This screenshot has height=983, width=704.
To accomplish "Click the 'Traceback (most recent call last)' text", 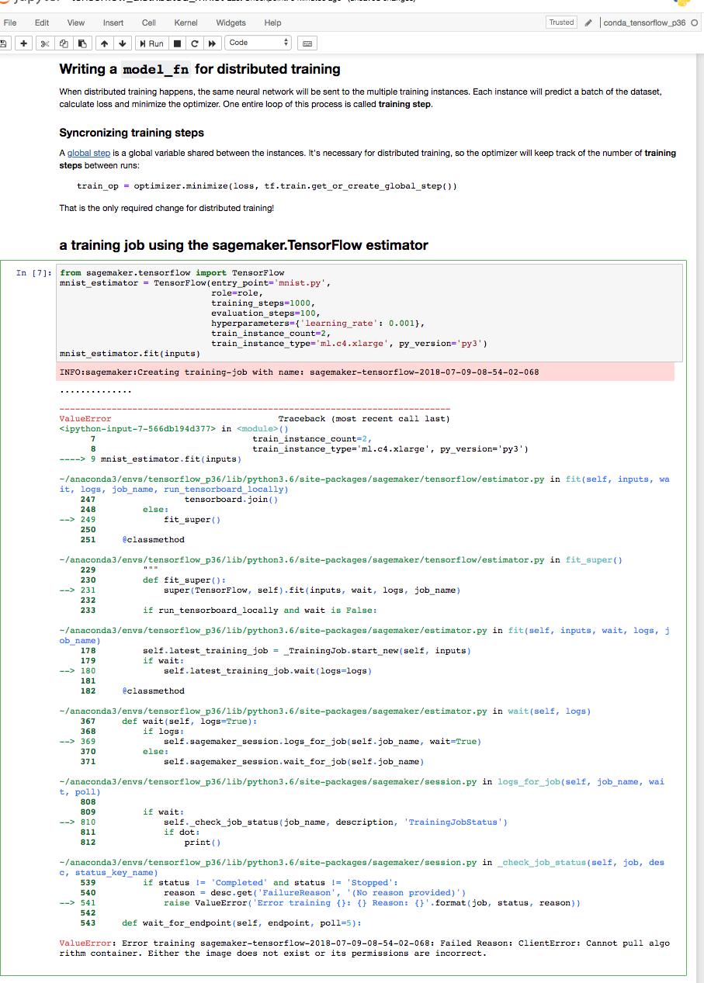I will (x=364, y=419).
